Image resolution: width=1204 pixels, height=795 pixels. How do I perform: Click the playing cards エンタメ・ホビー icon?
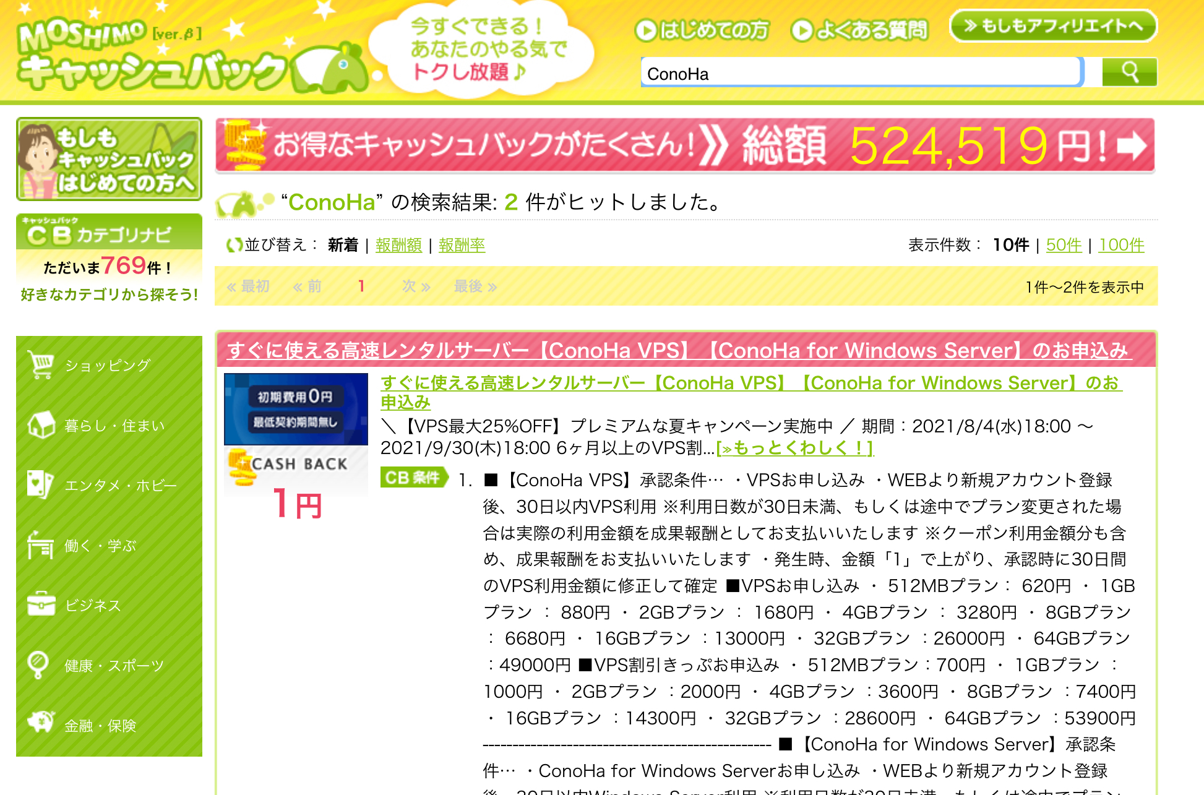tap(41, 485)
